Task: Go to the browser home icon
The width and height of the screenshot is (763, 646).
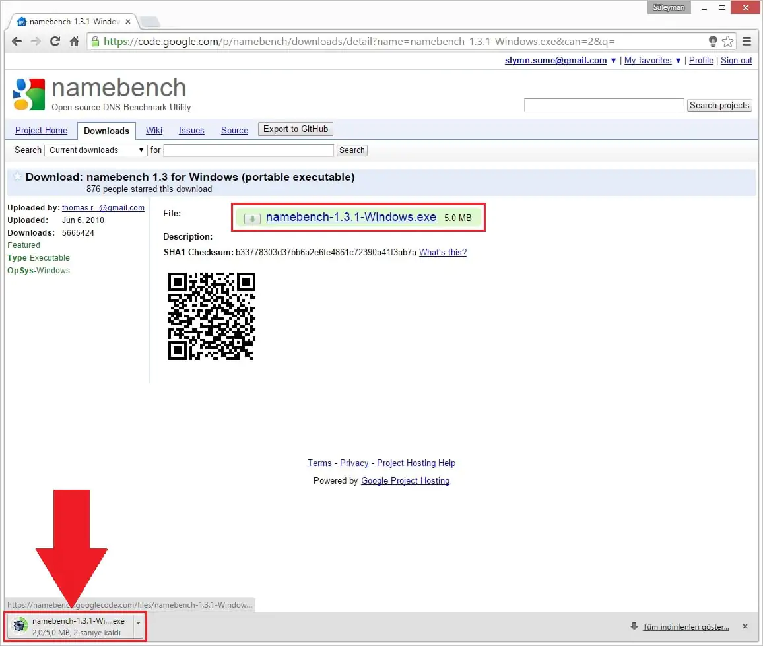Action: tap(75, 42)
